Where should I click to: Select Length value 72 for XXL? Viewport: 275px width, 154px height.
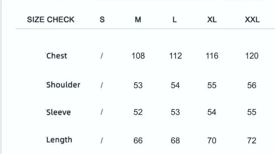tap(252, 140)
